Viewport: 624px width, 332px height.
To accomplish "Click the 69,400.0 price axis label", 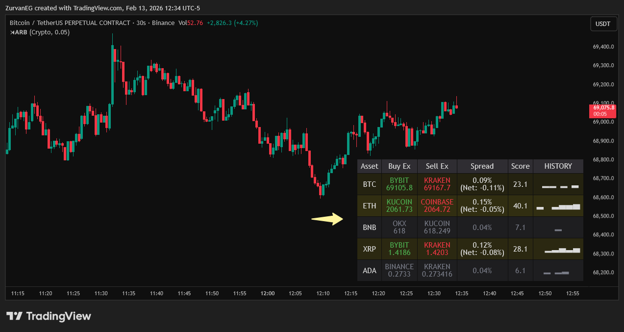I will pos(603,47).
